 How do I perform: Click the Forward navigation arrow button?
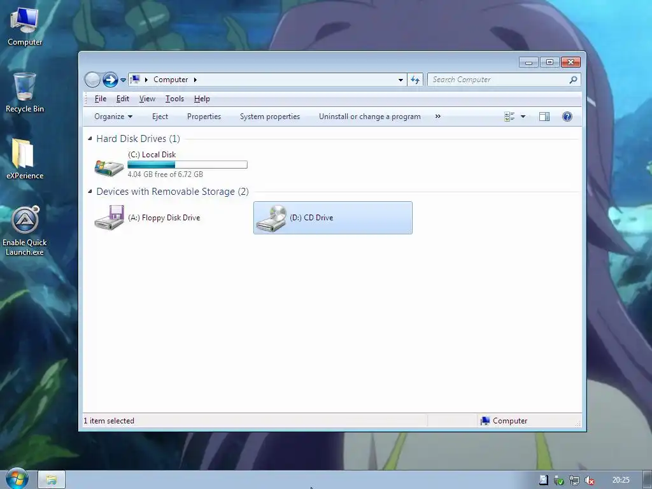(x=110, y=80)
